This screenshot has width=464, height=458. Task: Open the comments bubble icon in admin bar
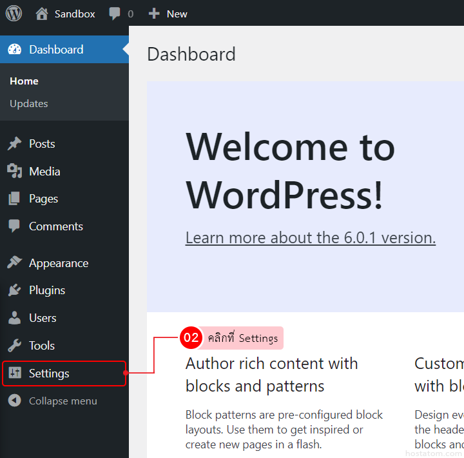point(115,14)
